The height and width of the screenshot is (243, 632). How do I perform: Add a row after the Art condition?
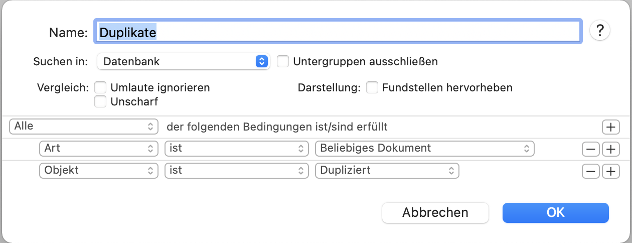[610, 149]
